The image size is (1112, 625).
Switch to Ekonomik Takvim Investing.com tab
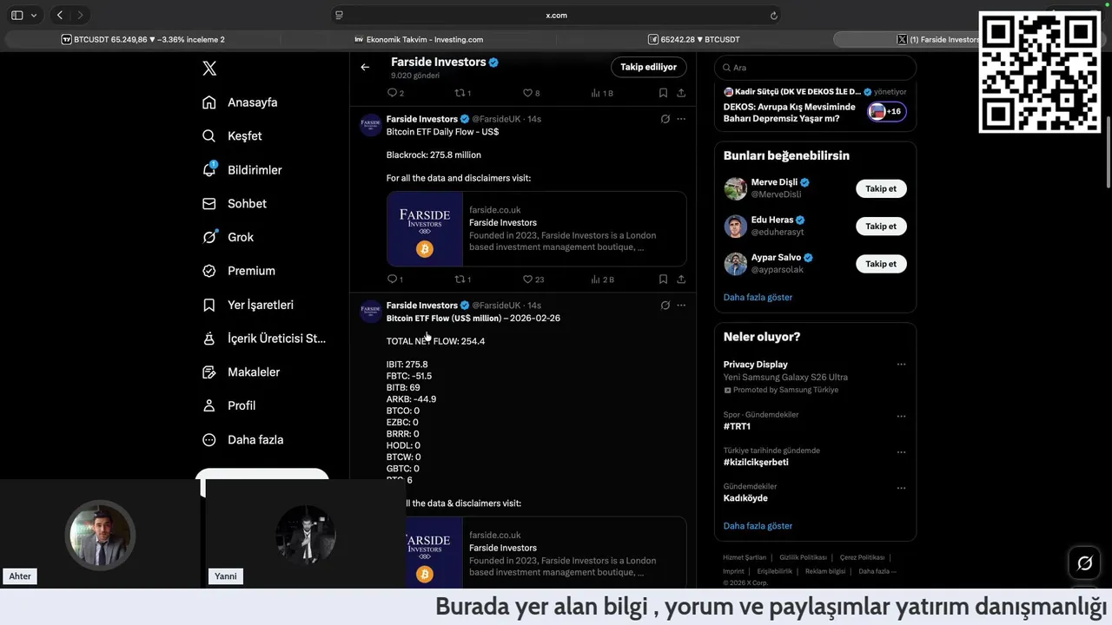(419, 39)
